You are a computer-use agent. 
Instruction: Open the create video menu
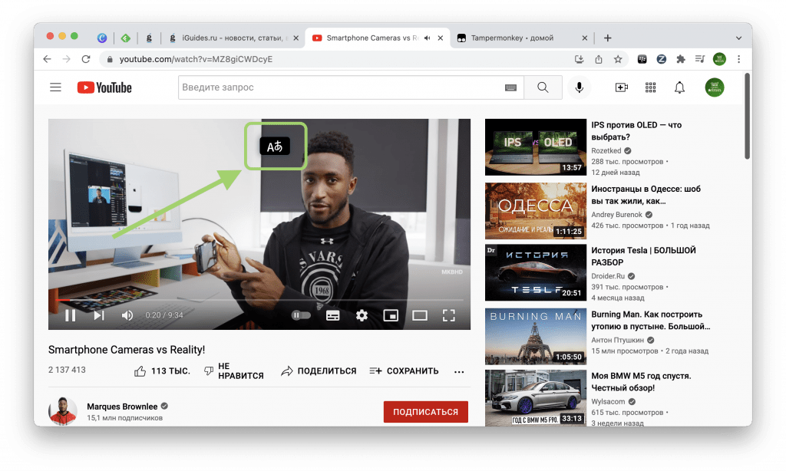622,87
